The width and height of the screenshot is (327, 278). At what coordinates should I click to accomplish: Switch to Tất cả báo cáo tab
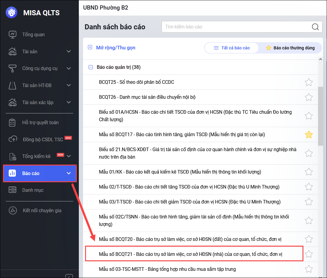tap(231, 48)
